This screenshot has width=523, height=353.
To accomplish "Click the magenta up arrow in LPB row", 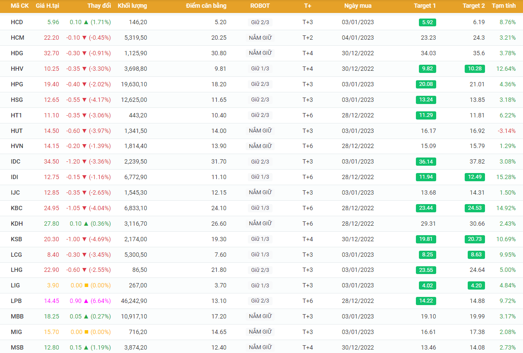I will (x=86, y=301).
